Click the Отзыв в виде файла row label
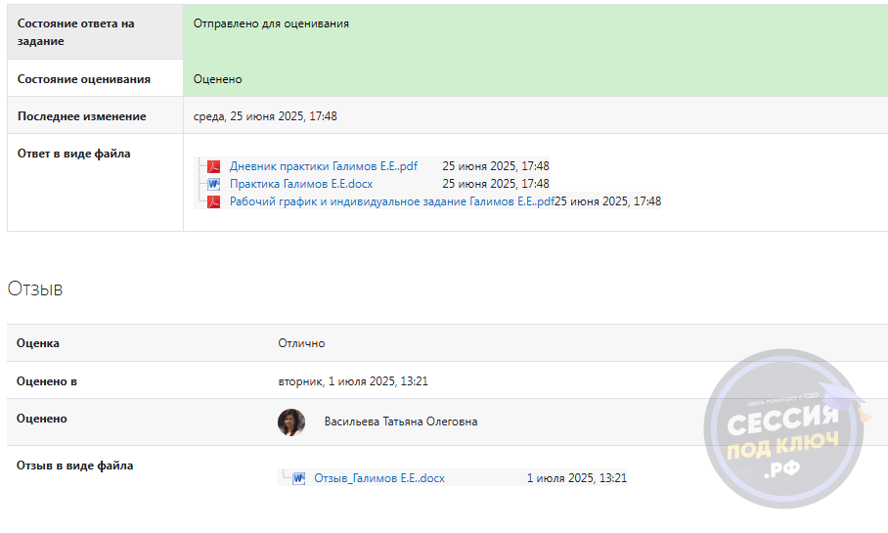888x533 pixels. (75, 466)
